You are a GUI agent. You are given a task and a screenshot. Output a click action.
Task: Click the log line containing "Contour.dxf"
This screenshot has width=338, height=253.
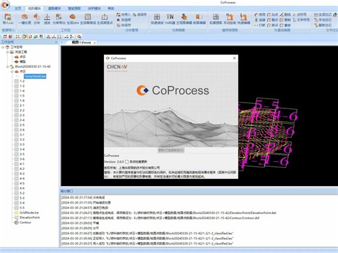point(161,218)
